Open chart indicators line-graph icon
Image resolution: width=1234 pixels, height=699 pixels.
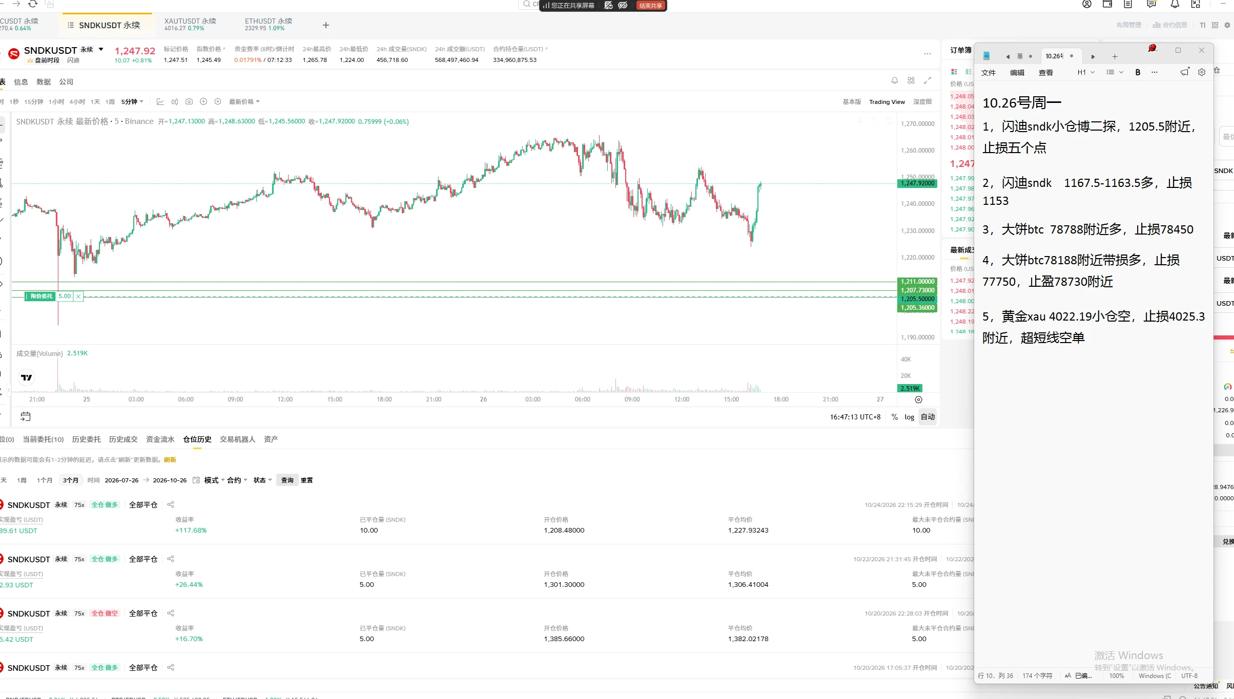[160, 102]
